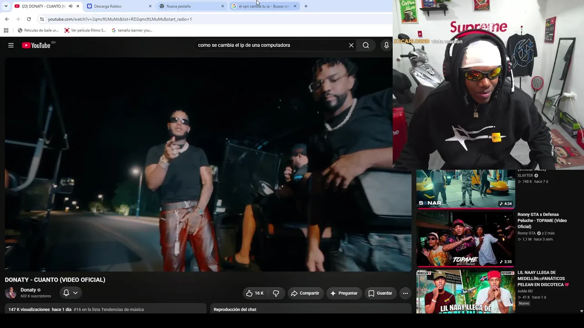Image resolution: width=584 pixels, height=328 pixels.
Task: Open the Ronny GTA channel name
Action: click(x=527, y=233)
